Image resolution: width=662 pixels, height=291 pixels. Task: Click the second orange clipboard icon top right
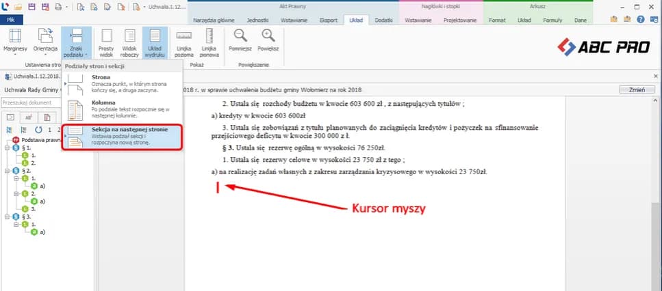click(627, 19)
